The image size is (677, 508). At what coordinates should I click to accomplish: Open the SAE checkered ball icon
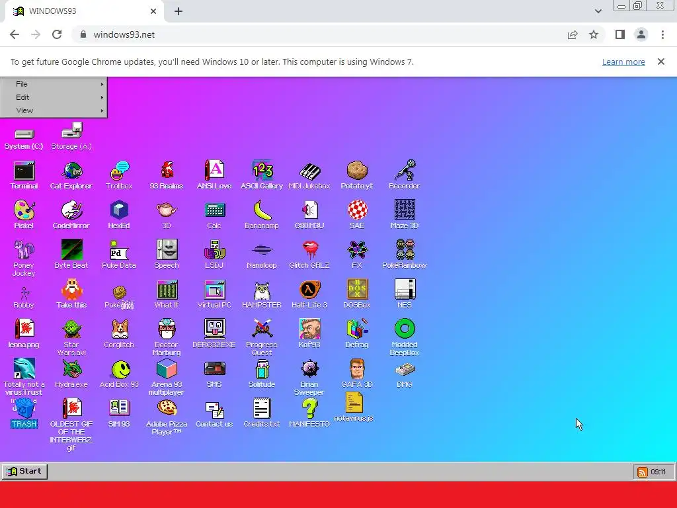click(x=356, y=215)
